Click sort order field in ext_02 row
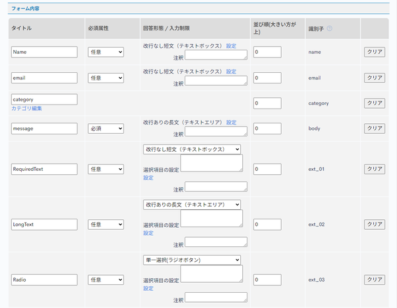Viewport: 397px width, 308px height. (267, 225)
